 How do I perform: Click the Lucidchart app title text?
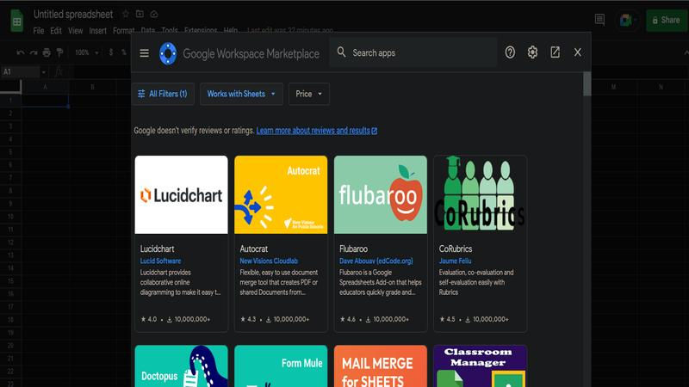tap(157, 249)
